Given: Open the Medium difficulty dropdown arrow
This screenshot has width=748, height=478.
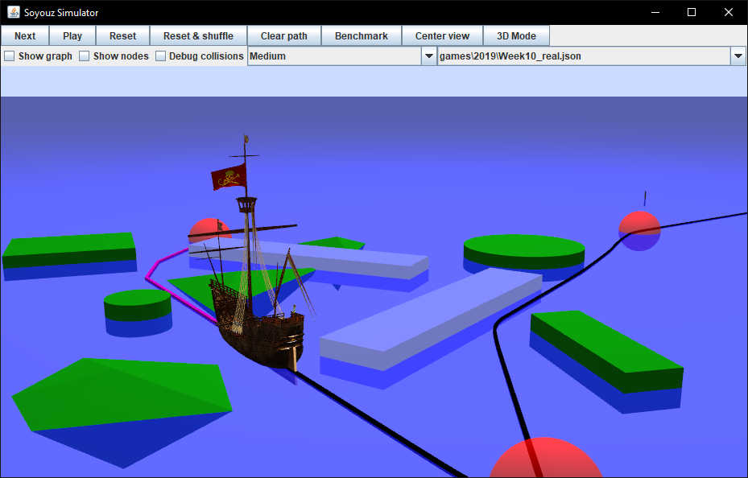Looking at the screenshot, I should coord(429,56).
